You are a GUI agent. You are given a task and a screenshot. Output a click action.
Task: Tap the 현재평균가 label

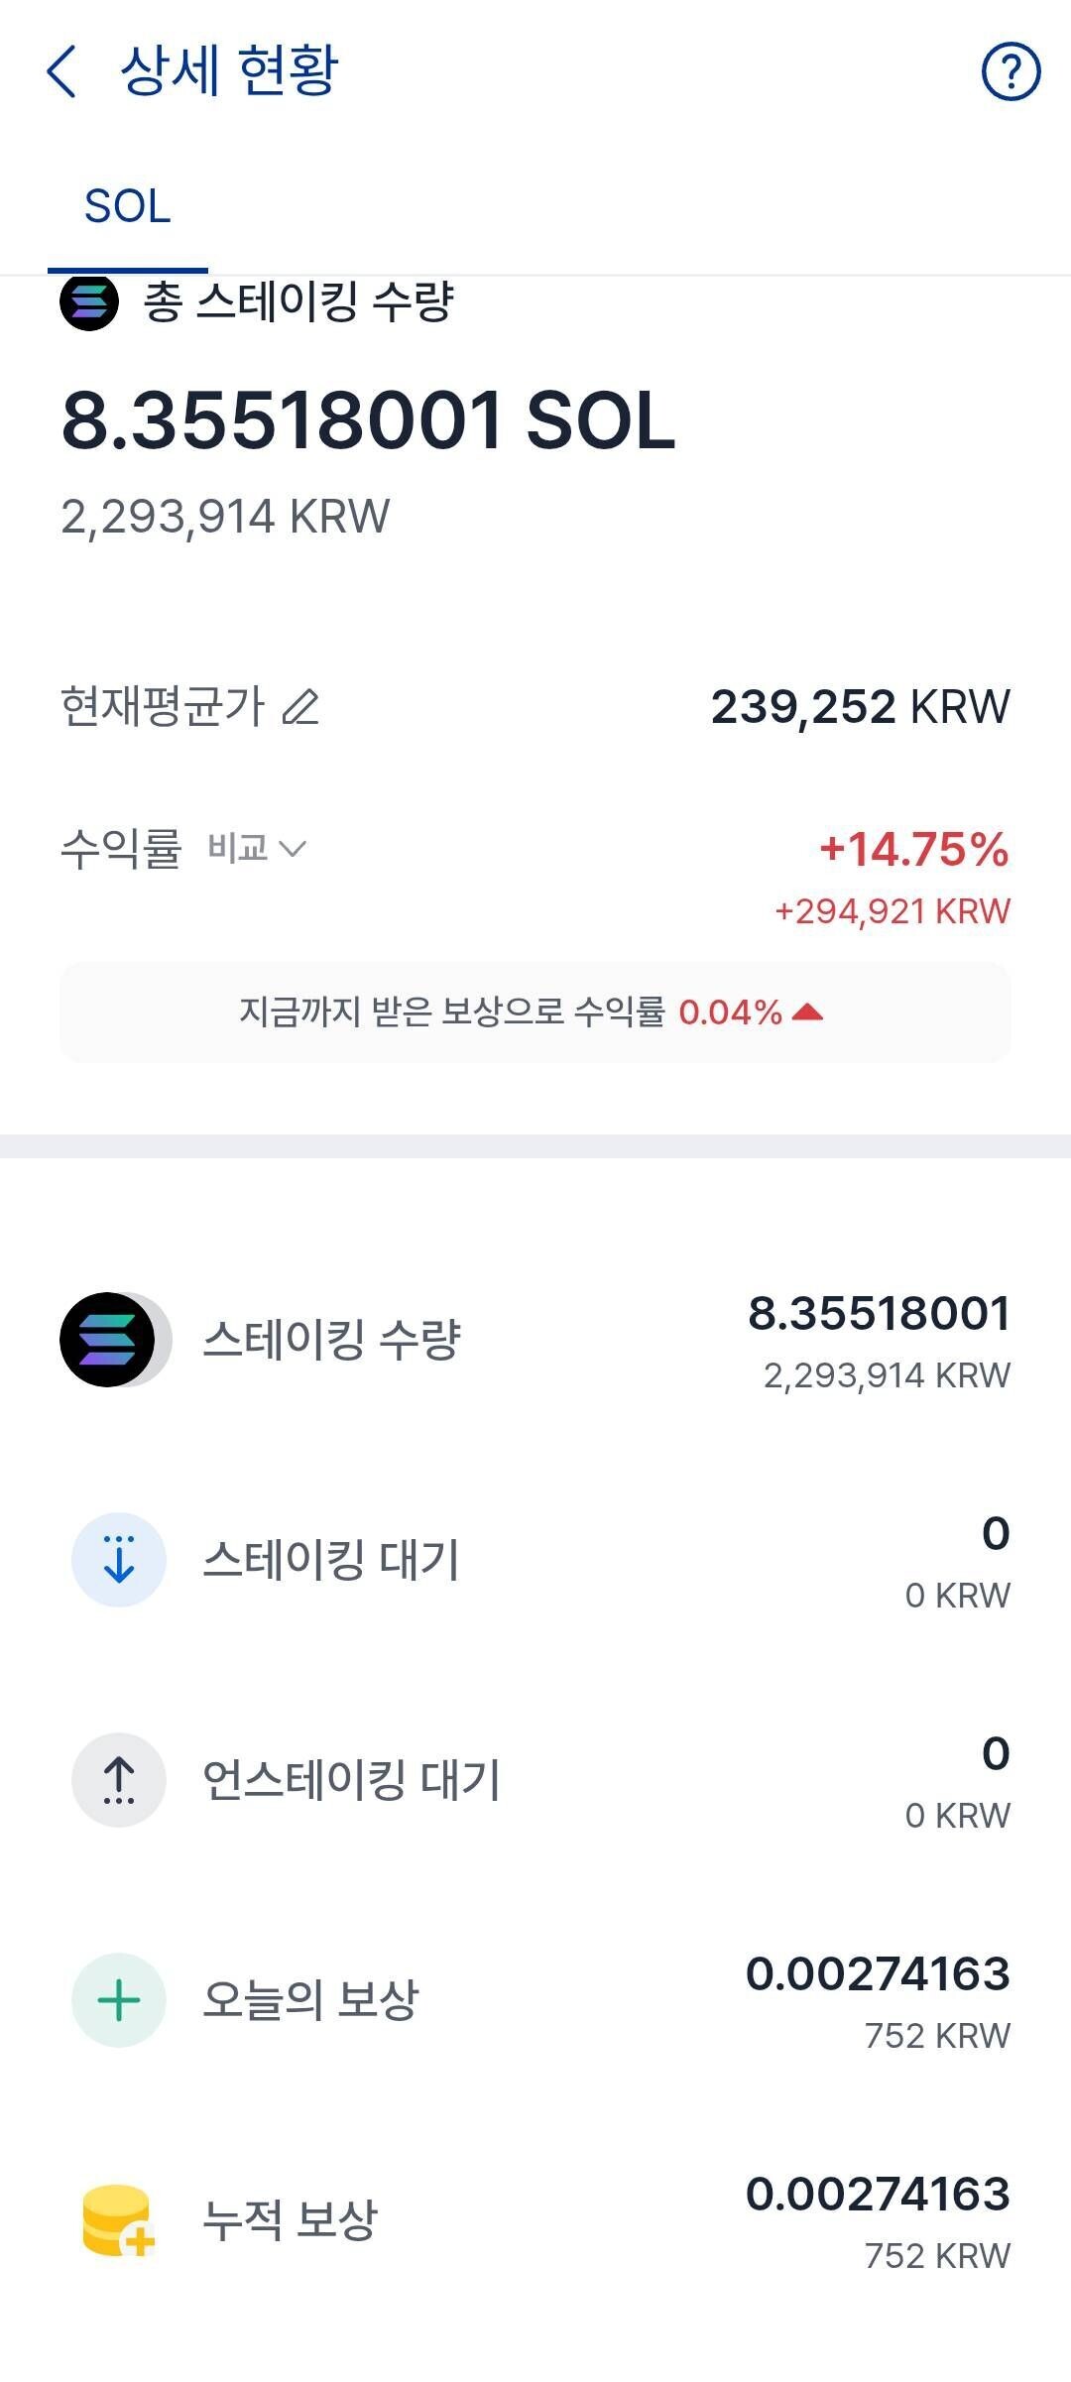163,707
